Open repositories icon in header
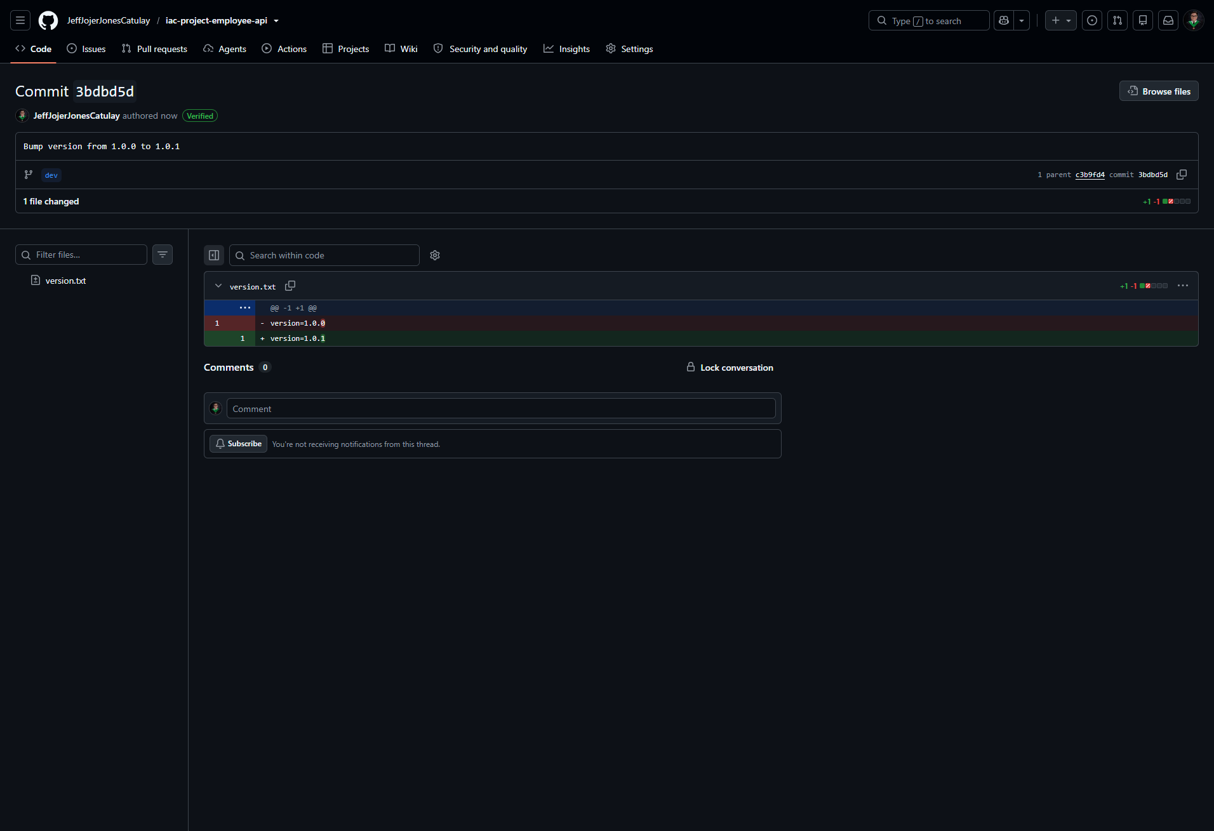 coord(1143,20)
